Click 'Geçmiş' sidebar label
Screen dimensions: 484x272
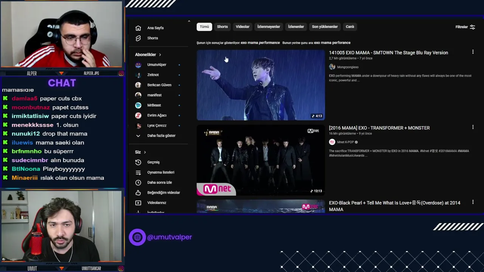tap(154, 162)
